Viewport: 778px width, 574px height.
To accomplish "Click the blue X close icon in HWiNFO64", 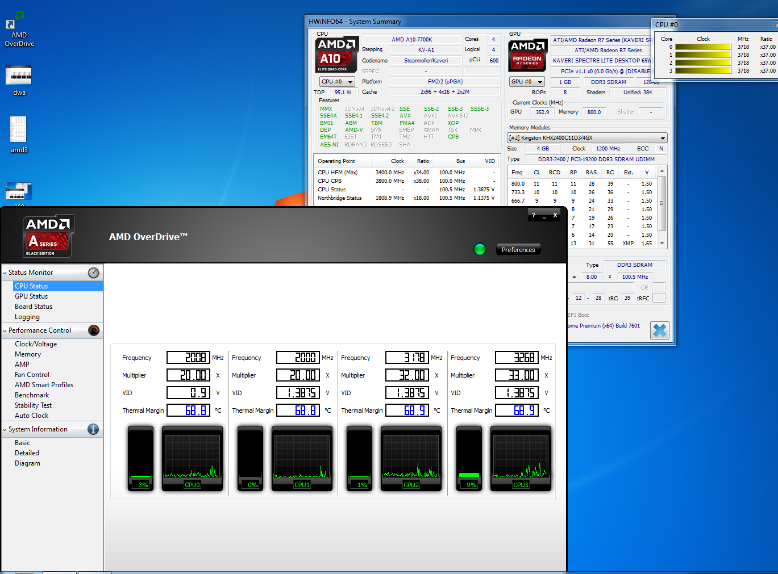I will click(x=659, y=330).
